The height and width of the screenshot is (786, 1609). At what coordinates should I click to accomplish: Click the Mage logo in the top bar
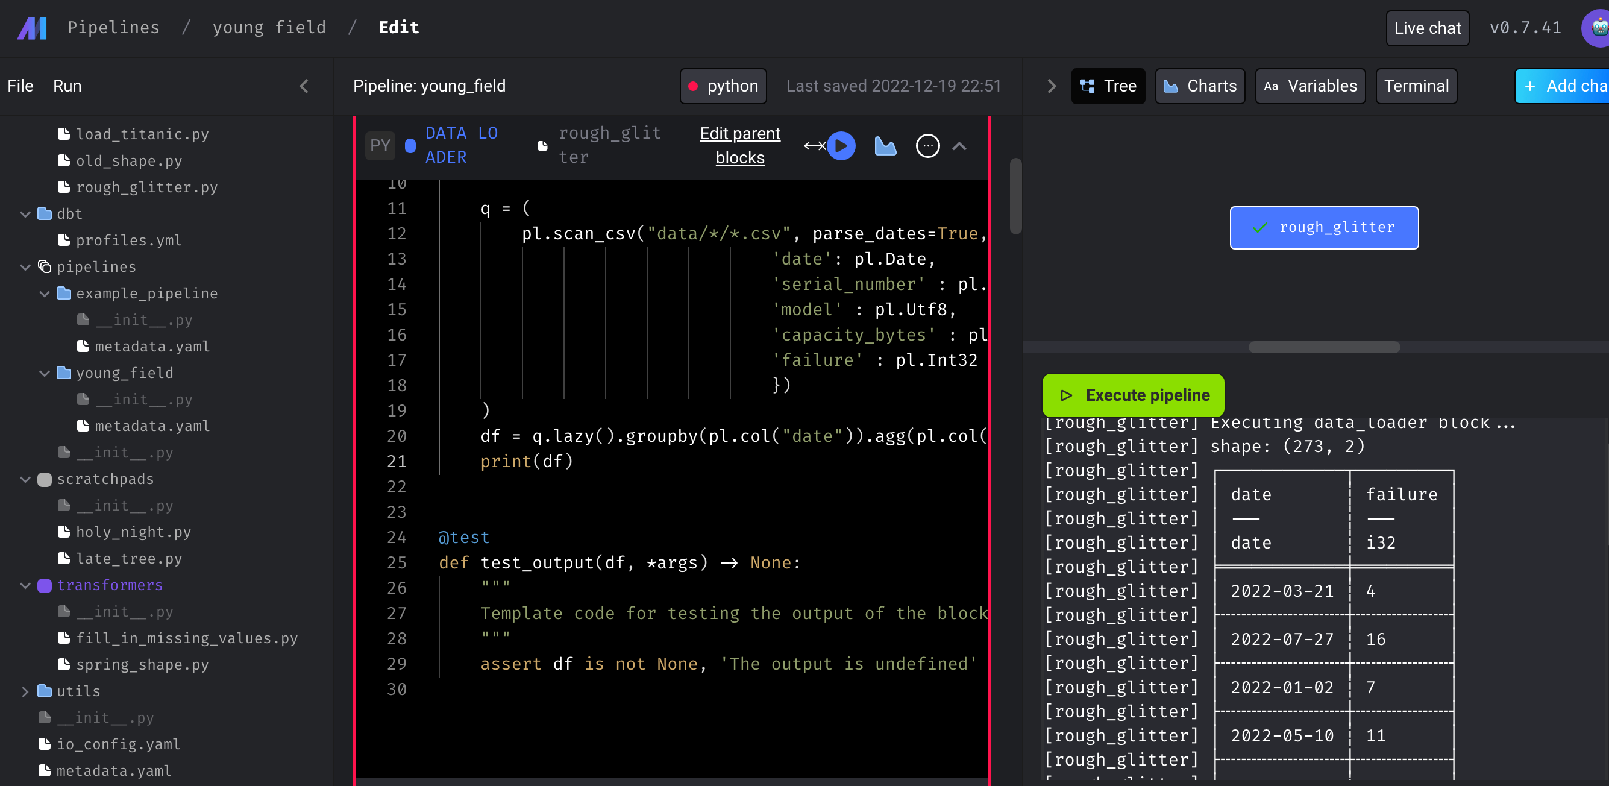[31, 28]
